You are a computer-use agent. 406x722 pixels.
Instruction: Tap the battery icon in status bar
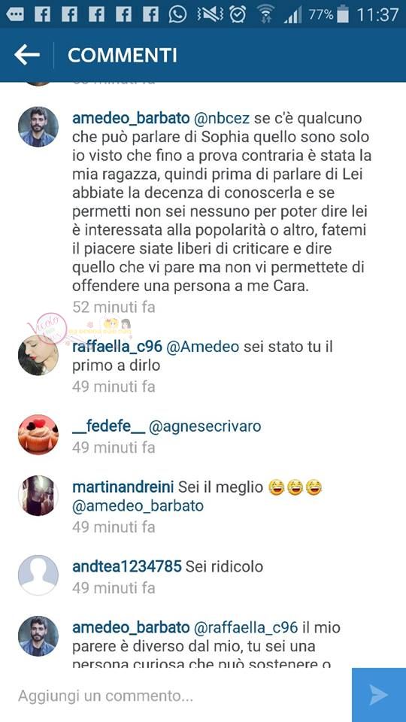pyautogui.click(x=343, y=14)
